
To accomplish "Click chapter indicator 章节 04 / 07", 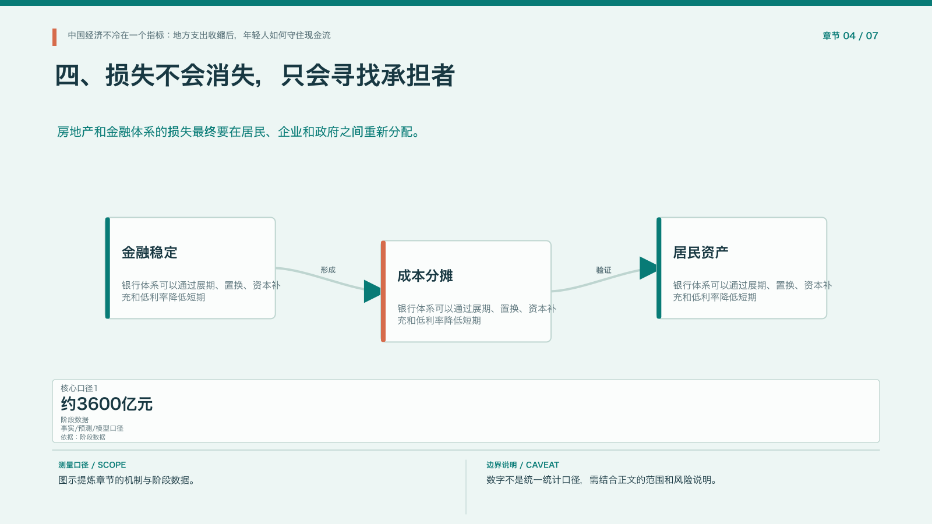I will tap(850, 36).
